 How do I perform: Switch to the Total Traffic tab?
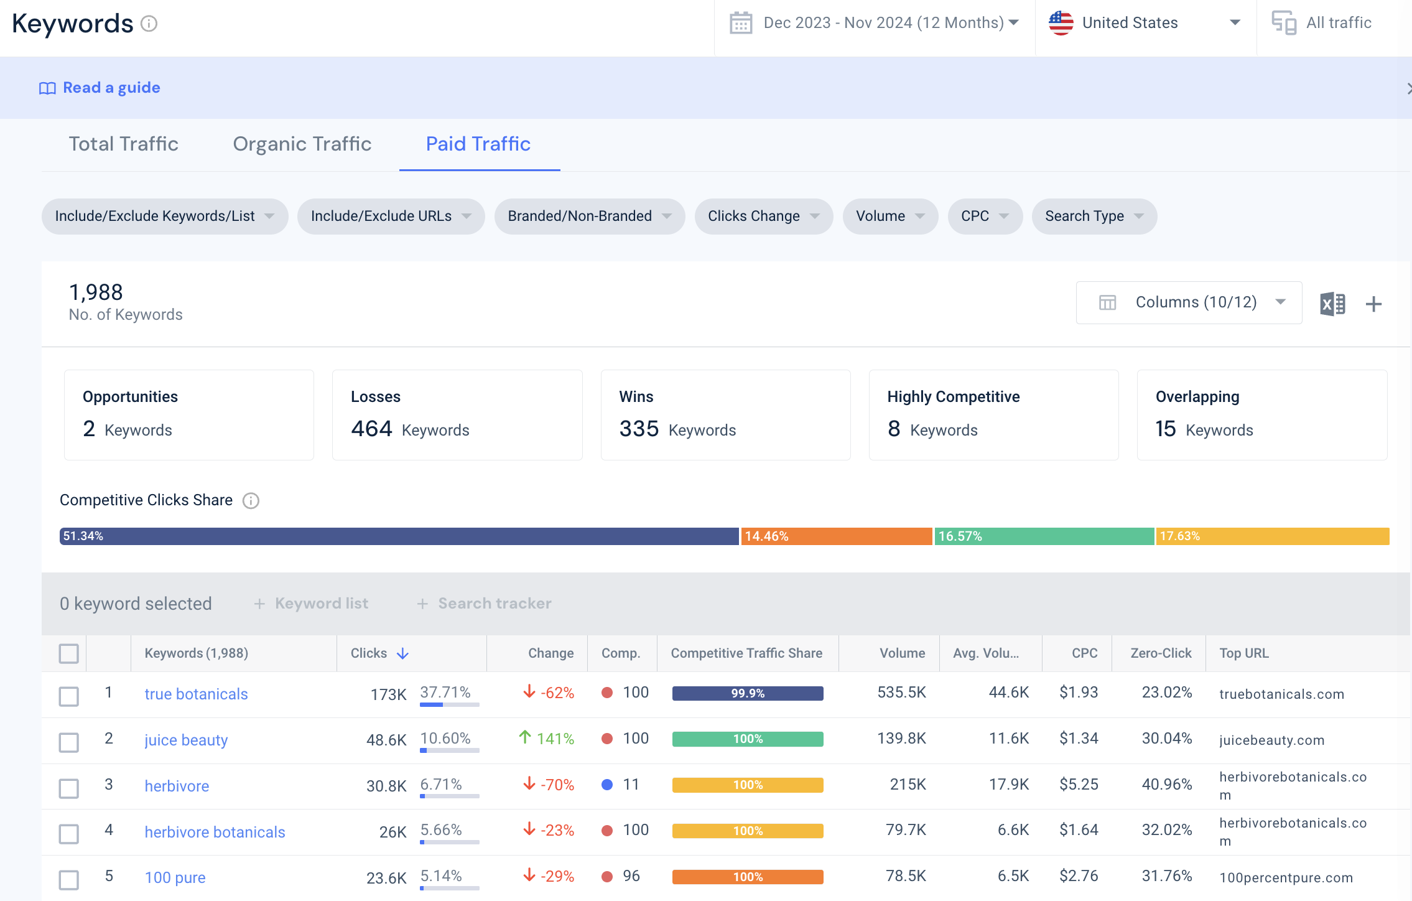click(x=123, y=144)
